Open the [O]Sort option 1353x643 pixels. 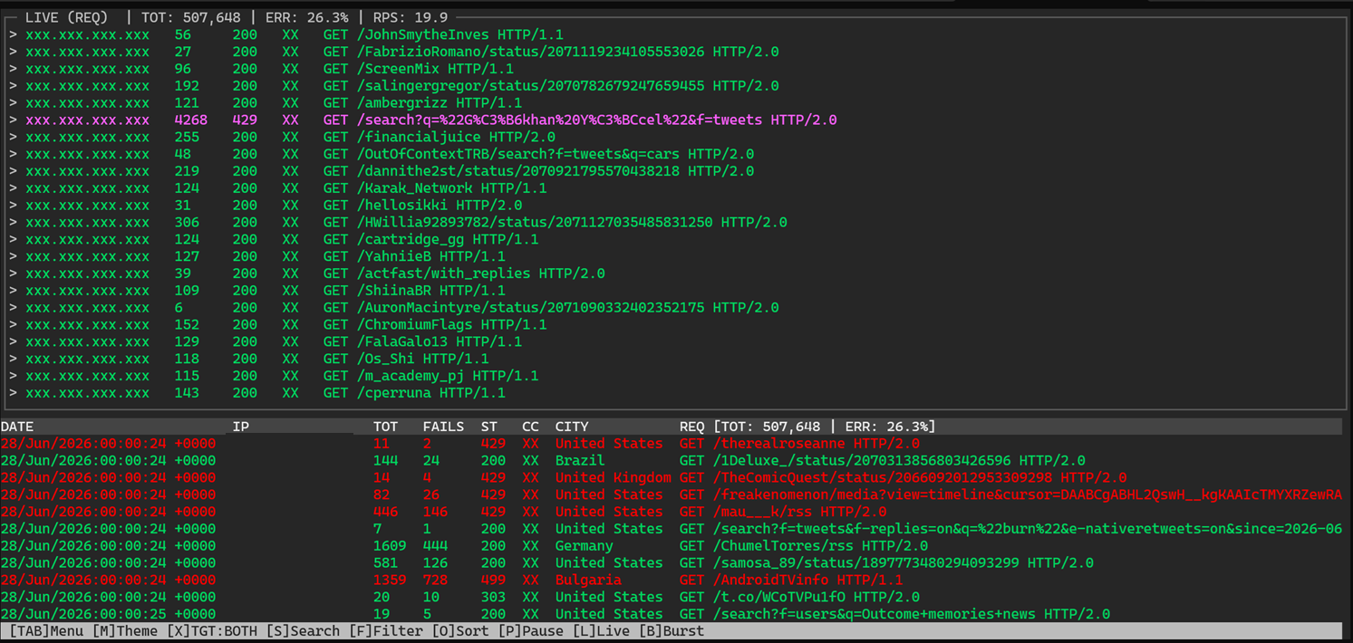coord(460,631)
